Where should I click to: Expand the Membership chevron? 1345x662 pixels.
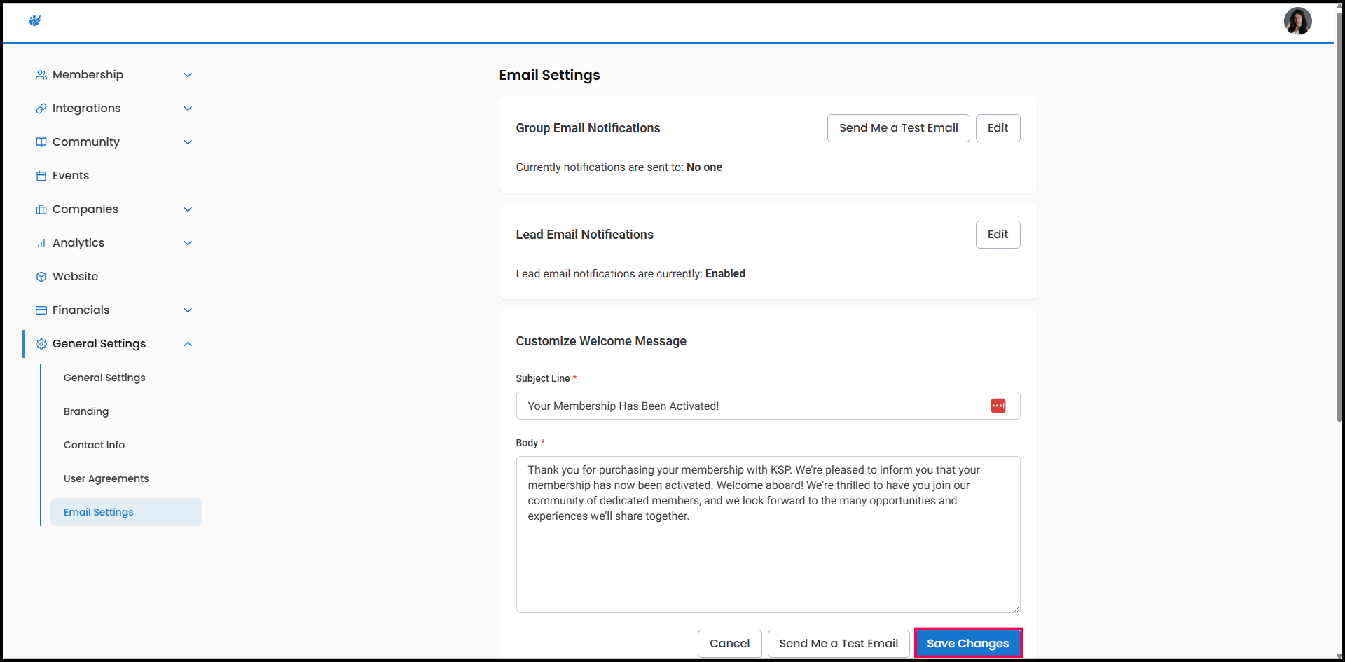tap(188, 75)
